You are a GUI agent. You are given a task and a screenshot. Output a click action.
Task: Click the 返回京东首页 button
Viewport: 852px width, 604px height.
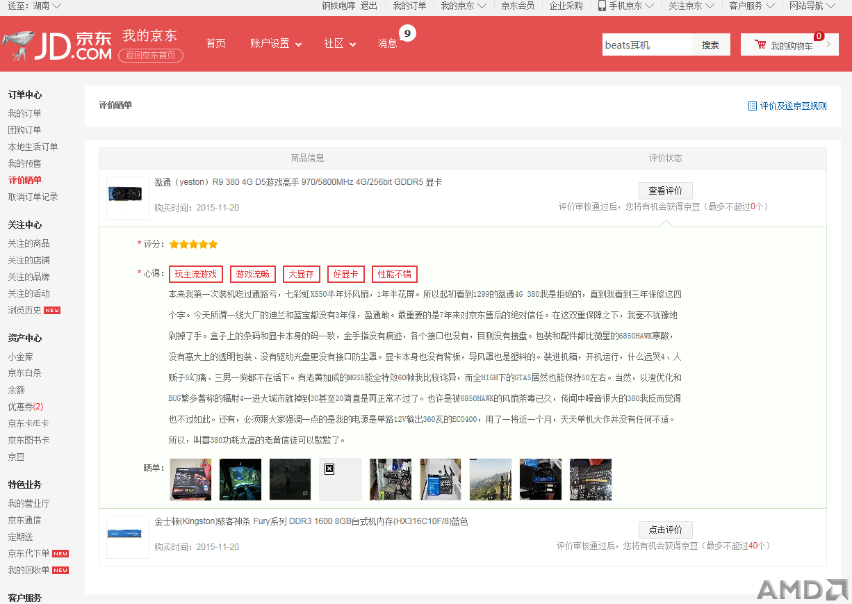pos(151,56)
